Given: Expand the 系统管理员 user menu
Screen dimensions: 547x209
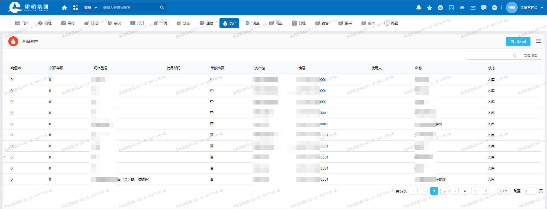Looking at the screenshot, I should pyautogui.click(x=532, y=8).
